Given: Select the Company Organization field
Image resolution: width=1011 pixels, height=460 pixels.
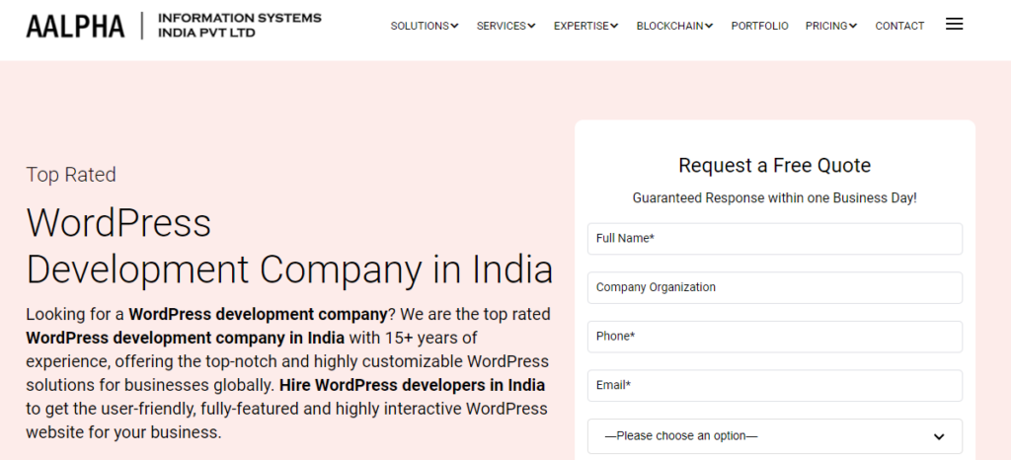Looking at the screenshot, I should pos(774,287).
